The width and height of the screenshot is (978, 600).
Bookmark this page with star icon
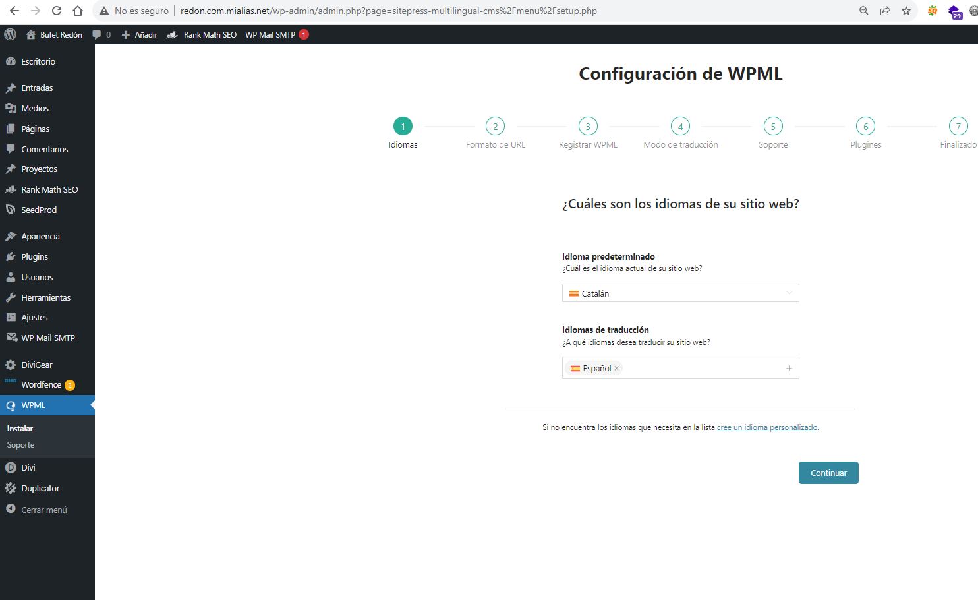click(x=906, y=11)
